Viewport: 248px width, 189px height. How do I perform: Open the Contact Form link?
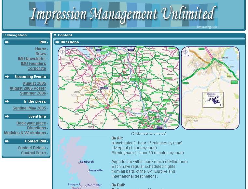click(34, 153)
